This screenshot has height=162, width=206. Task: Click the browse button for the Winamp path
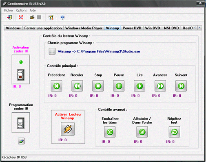coord(52,51)
